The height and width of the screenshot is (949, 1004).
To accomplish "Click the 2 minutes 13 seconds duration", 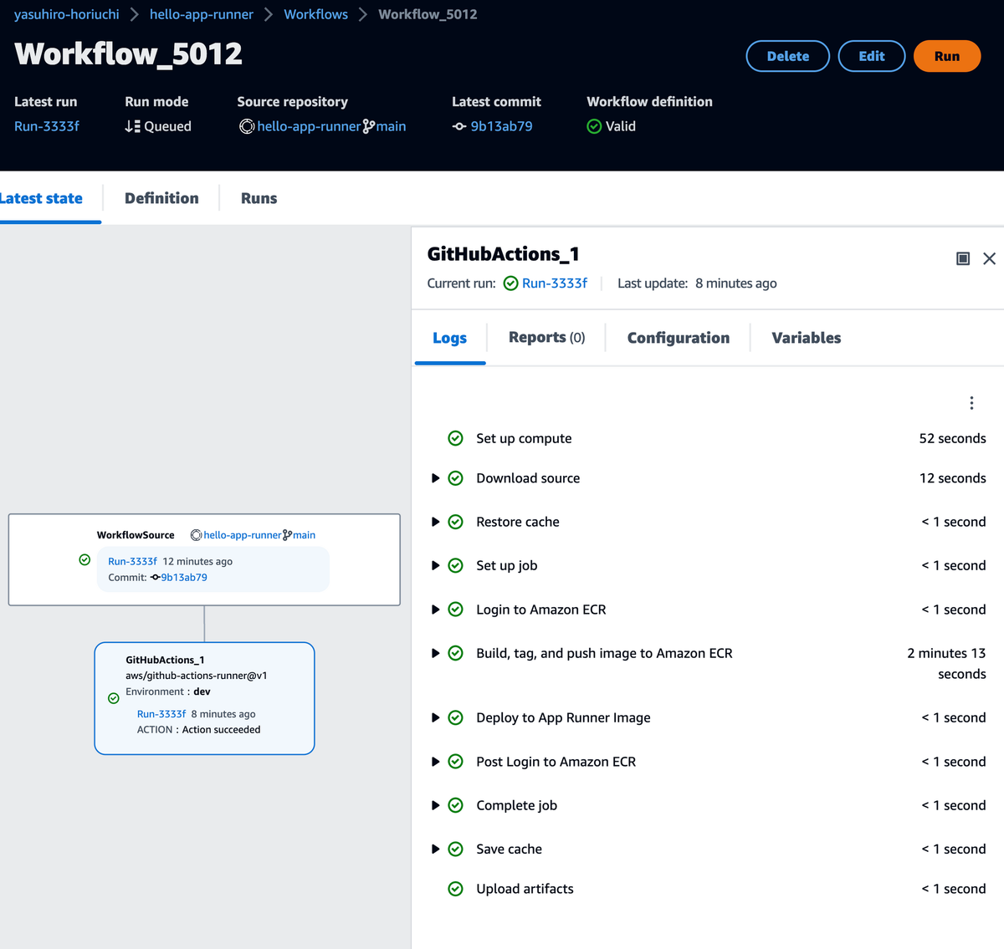I will click(x=946, y=663).
